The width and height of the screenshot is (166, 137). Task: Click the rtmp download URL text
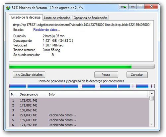82,25
